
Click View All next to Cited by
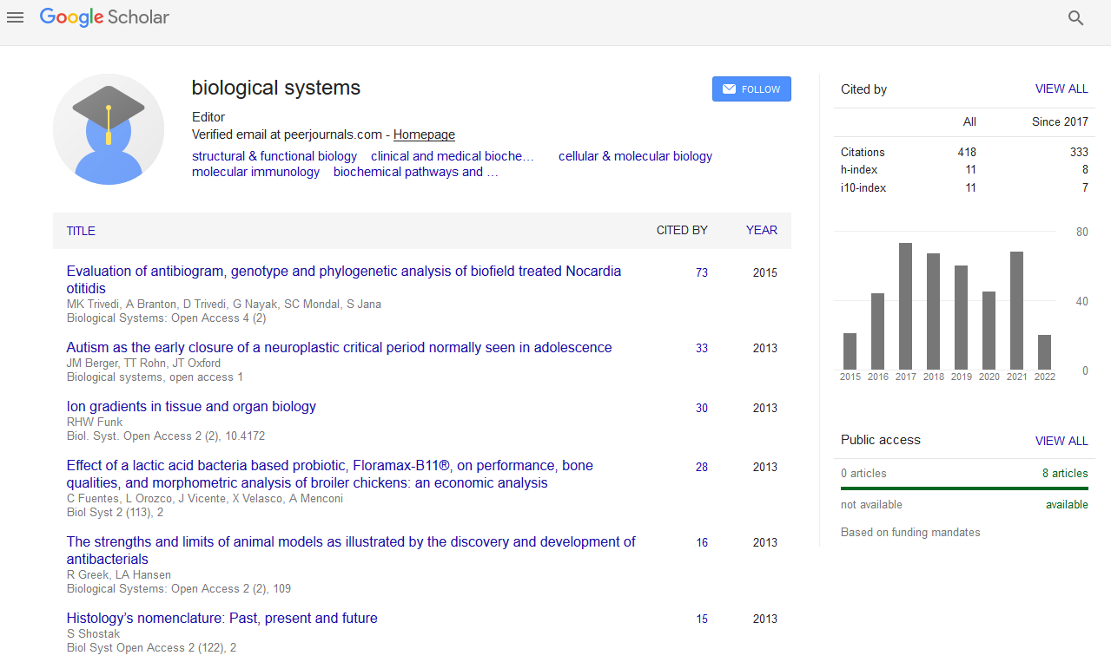[x=1061, y=88]
